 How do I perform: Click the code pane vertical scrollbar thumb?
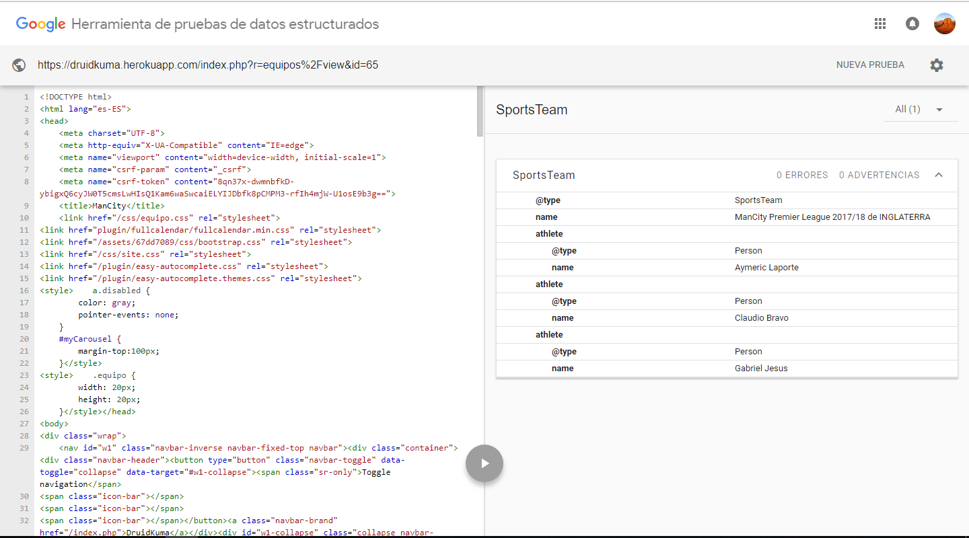[x=480, y=112]
